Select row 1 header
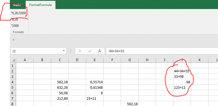 (13, 65)
